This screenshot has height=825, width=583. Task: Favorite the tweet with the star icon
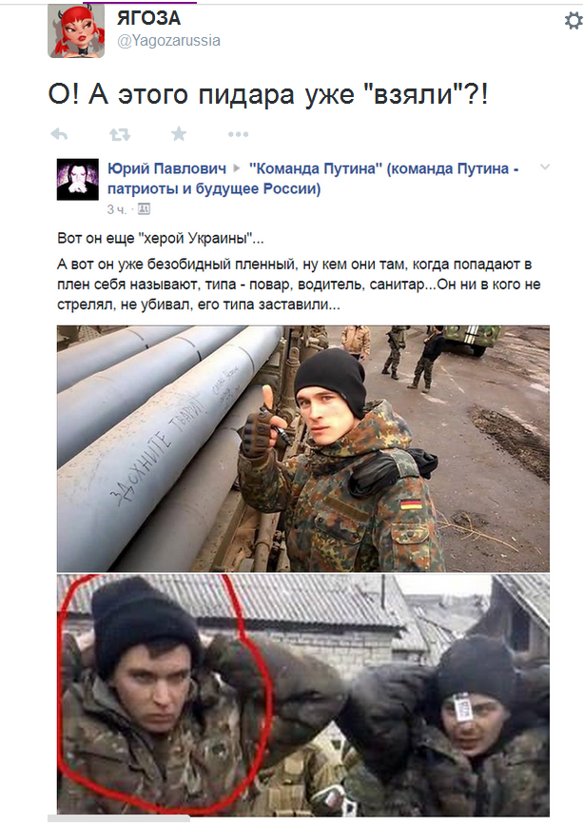[x=179, y=134]
